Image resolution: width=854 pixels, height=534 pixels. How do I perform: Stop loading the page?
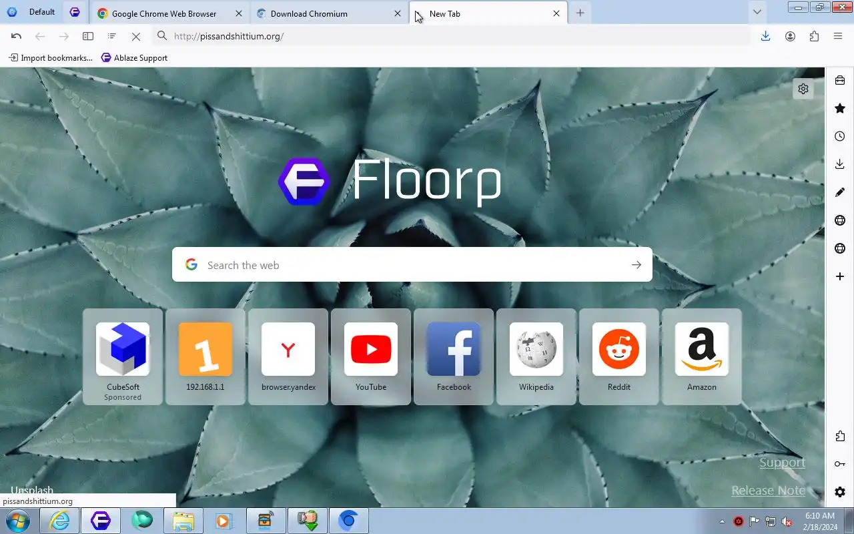pos(136,36)
